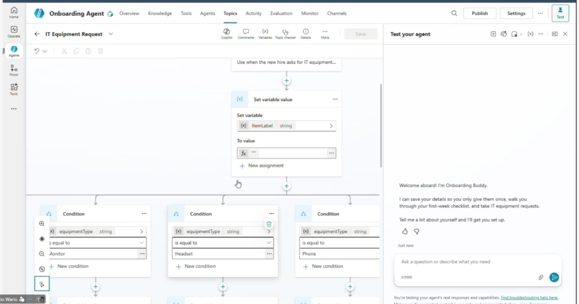Expand equipmentType variable in Monitor condition
Screen dimensions: 579x304
coord(141,232)
